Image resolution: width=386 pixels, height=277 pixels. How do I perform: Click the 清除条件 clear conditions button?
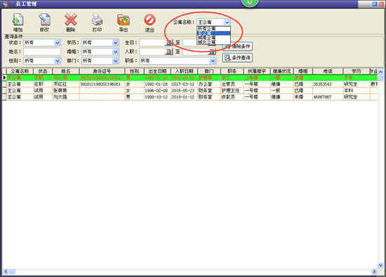pos(237,46)
